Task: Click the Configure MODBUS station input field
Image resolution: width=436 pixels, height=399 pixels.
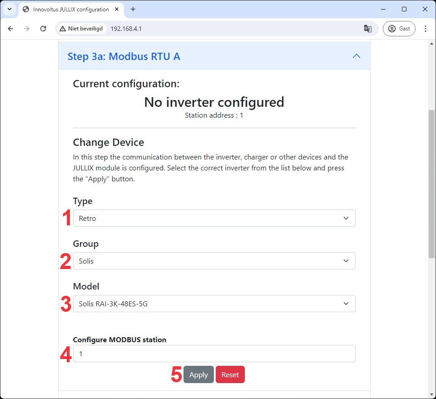Action: coord(214,354)
